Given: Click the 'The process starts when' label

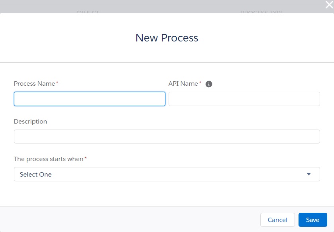Looking at the screenshot, I should [x=49, y=159].
